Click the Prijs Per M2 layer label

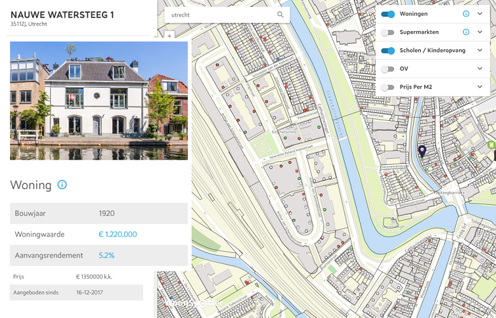pos(416,87)
